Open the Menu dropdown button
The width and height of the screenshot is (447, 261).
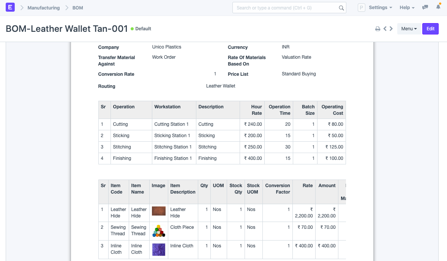point(409,29)
